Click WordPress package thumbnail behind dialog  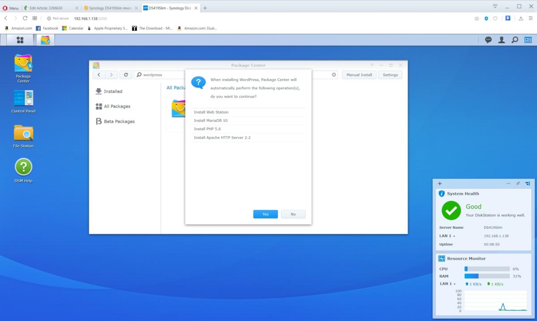(178, 108)
